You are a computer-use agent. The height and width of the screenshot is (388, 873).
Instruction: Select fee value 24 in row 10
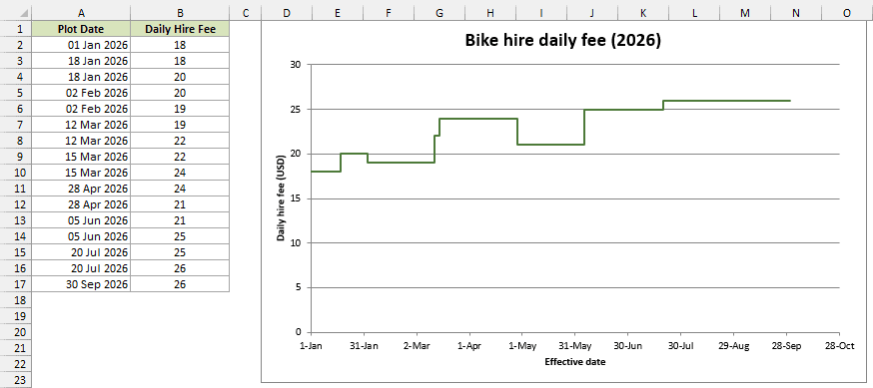click(180, 173)
